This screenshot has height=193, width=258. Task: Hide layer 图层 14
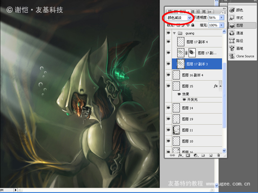point(168,108)
